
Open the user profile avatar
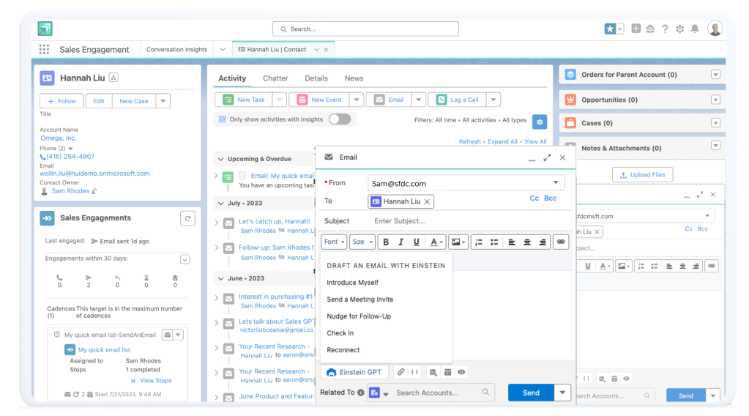[715, 29]
